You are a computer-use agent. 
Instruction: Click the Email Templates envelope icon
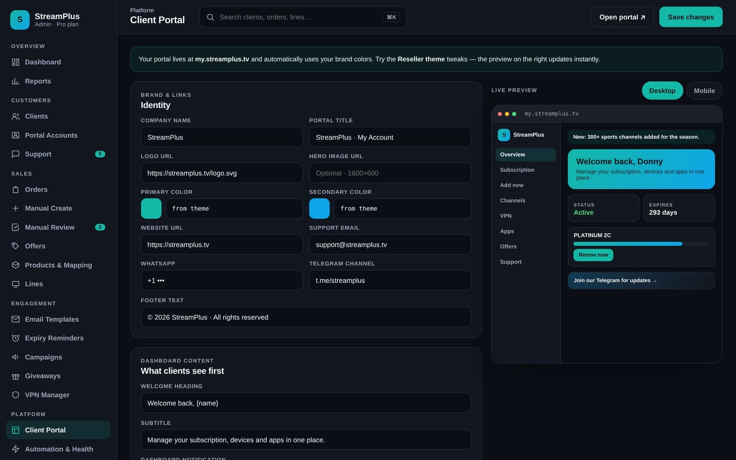[x=16, y=319]
